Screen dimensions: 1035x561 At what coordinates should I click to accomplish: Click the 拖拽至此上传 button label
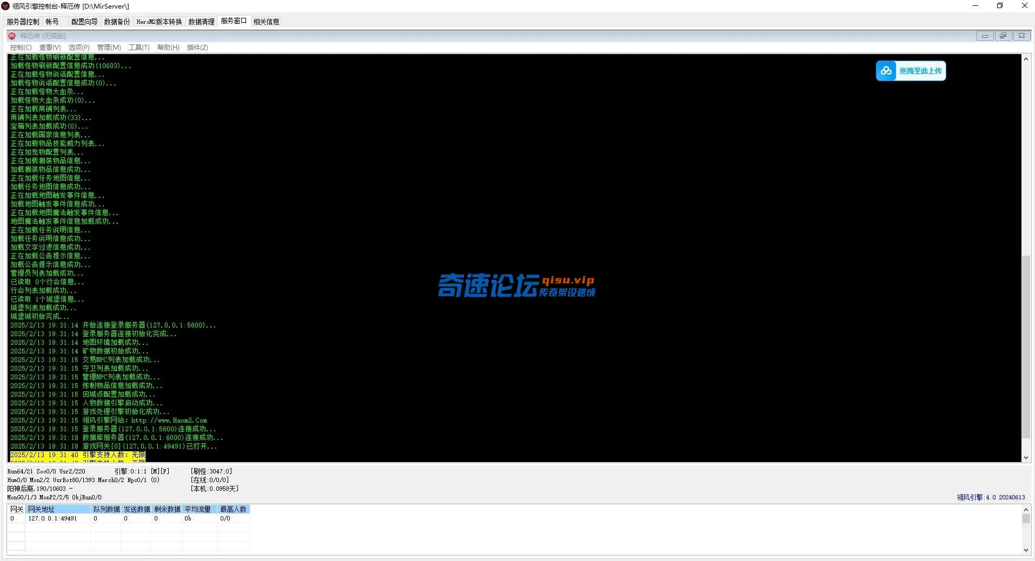click(x=920, y=71)
